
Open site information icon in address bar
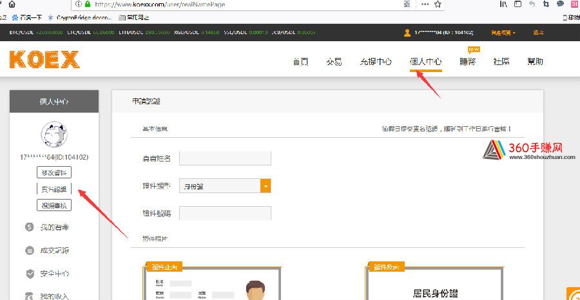coord(79,4)
